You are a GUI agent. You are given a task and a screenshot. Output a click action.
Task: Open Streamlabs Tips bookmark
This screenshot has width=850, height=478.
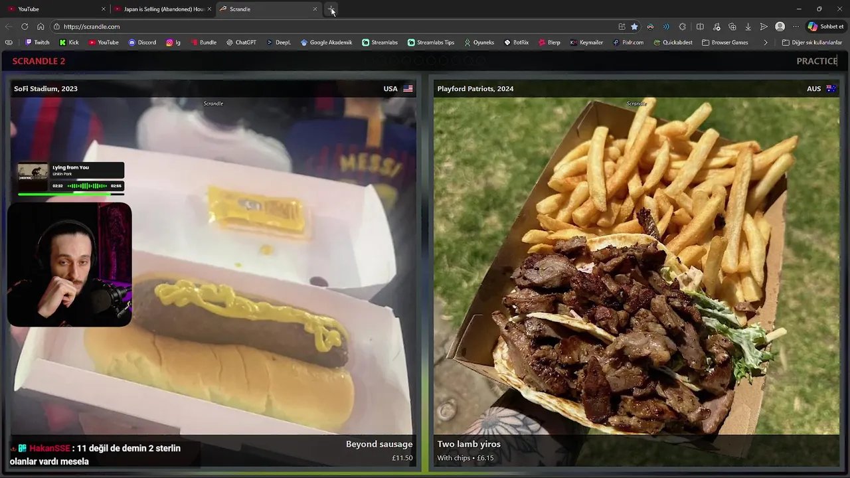tap(431, 42)
